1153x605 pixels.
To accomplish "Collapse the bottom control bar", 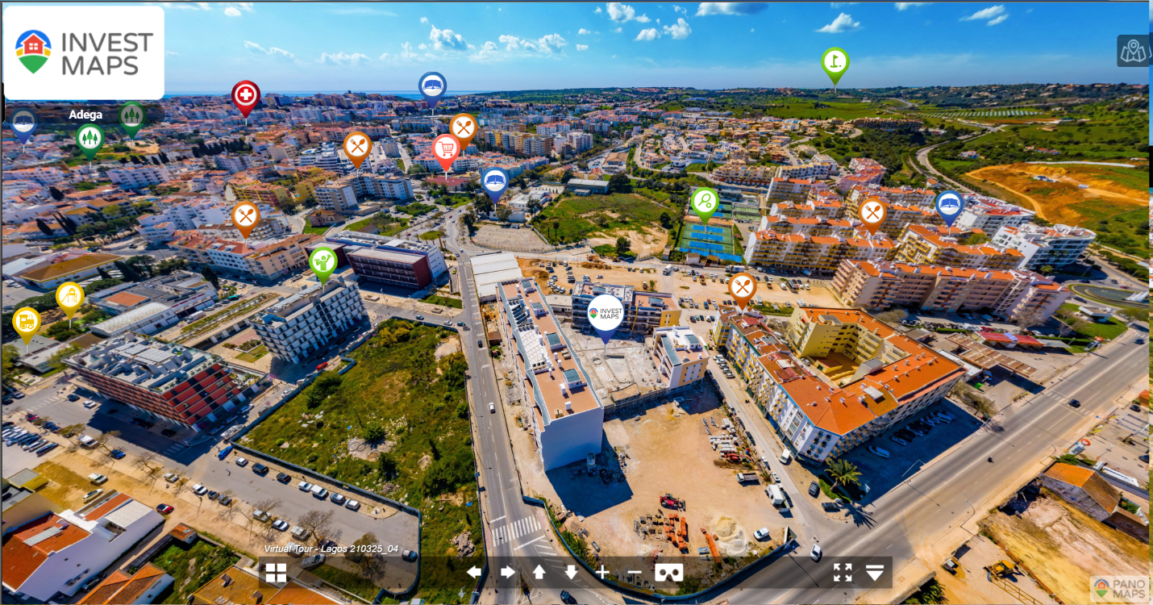I will [x=876, y=573].
